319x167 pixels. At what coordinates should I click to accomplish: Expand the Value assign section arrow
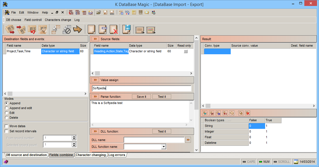click(x=95, y=80)
